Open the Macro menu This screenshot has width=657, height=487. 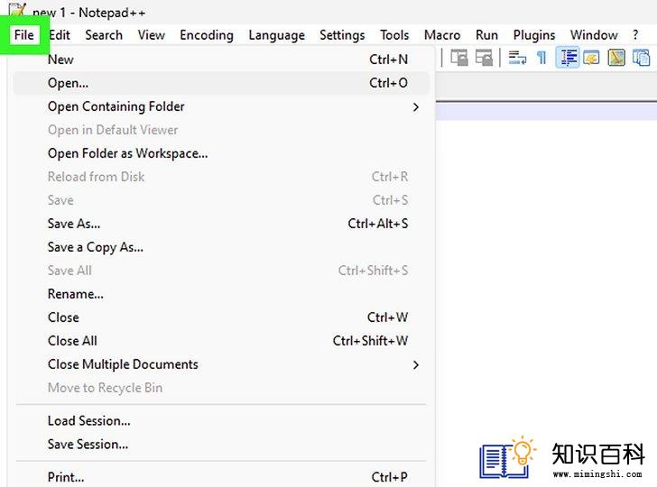tap(442, 35)
